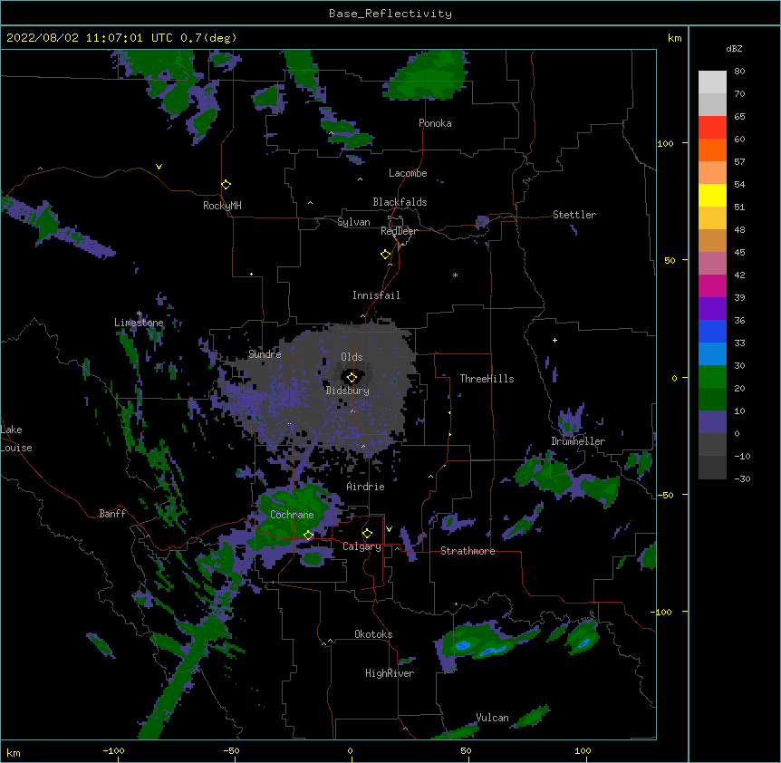This screenshot has height=763, width=781.
Task: Click the Lacombe town label
Action: [x=408, y=173]
